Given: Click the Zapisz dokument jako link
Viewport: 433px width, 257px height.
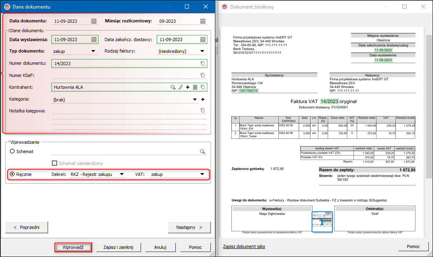Looking at the screenshot, I should pos(244,246).
